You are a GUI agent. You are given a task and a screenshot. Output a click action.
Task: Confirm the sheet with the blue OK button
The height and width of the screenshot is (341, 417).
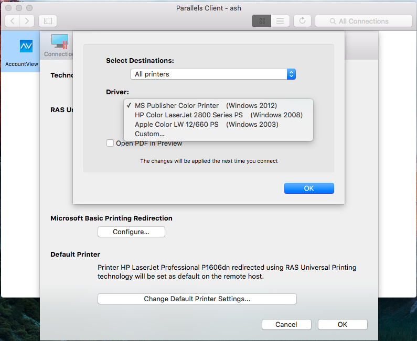point(309,188)
